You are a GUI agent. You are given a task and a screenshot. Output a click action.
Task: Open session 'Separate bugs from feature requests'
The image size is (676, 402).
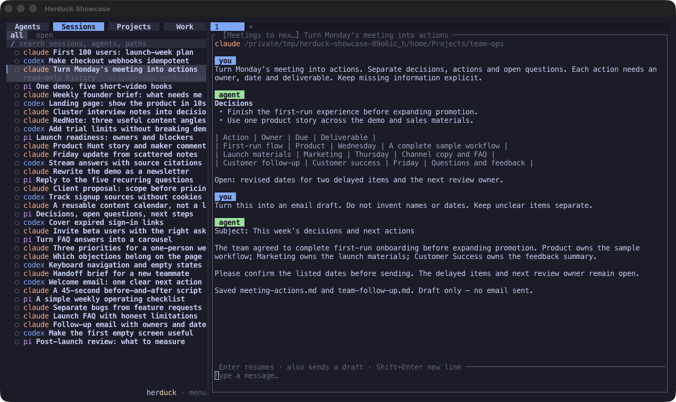coord(106,307)
